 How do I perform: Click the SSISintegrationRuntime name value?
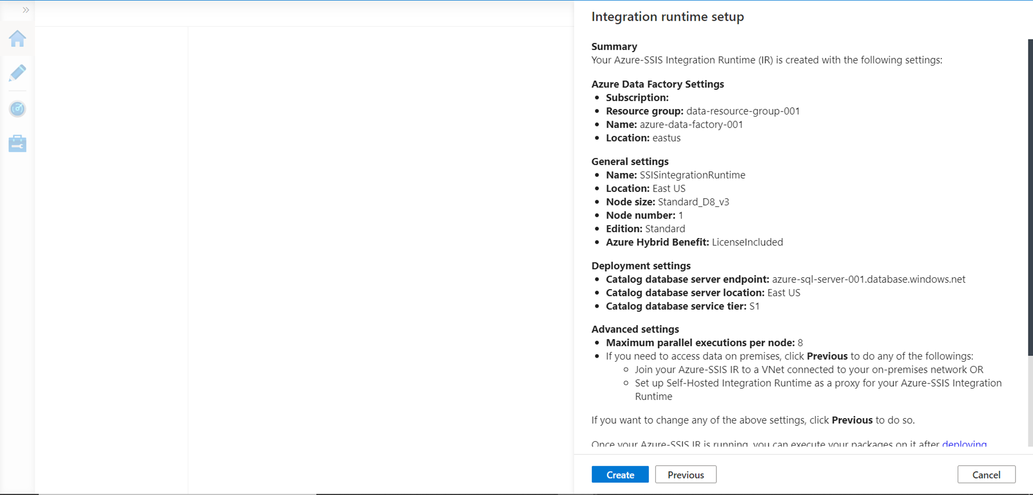(692, 175)
